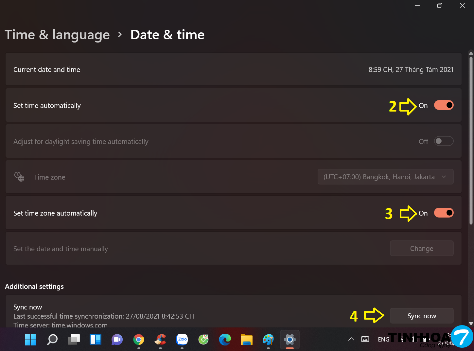Click the taskbar Search magnifier icon
Image resolution: width=474 pixels, height=351 pixels.
(x=52, y=340)
